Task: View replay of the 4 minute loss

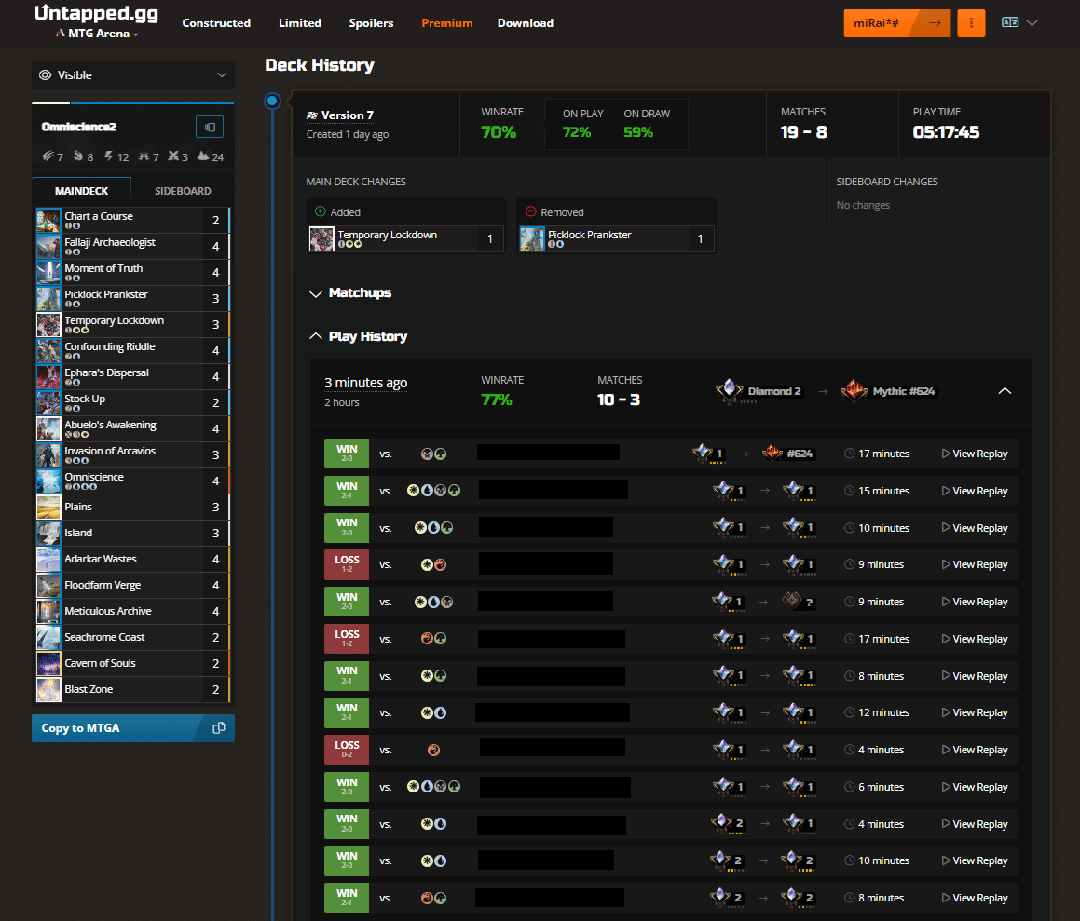Action: 975,750
